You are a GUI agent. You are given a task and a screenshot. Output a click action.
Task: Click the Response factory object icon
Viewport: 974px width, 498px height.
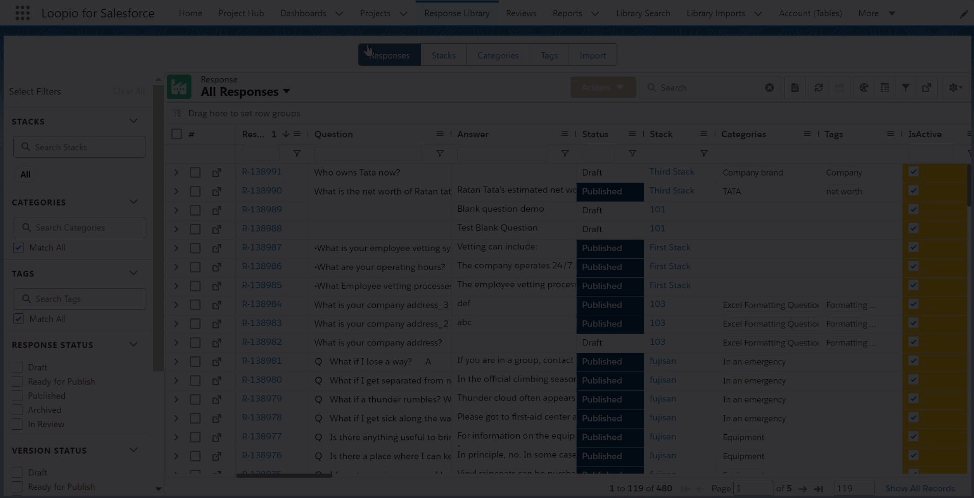179,87
